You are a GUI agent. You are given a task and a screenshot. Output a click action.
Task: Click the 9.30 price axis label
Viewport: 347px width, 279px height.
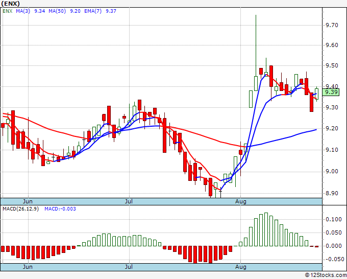point(332,108)
